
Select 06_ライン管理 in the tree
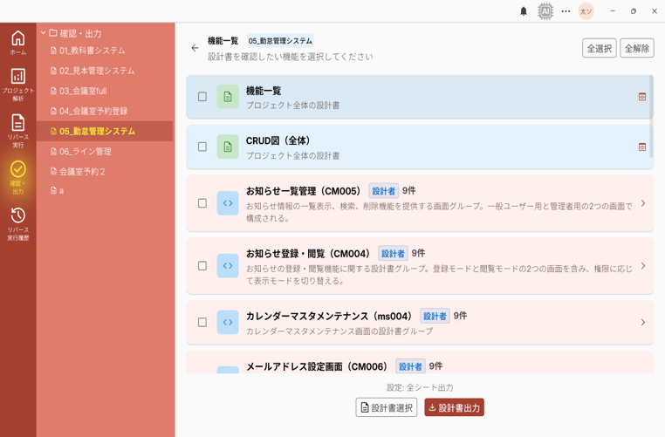pyautogui.click(x=85, y=151)
